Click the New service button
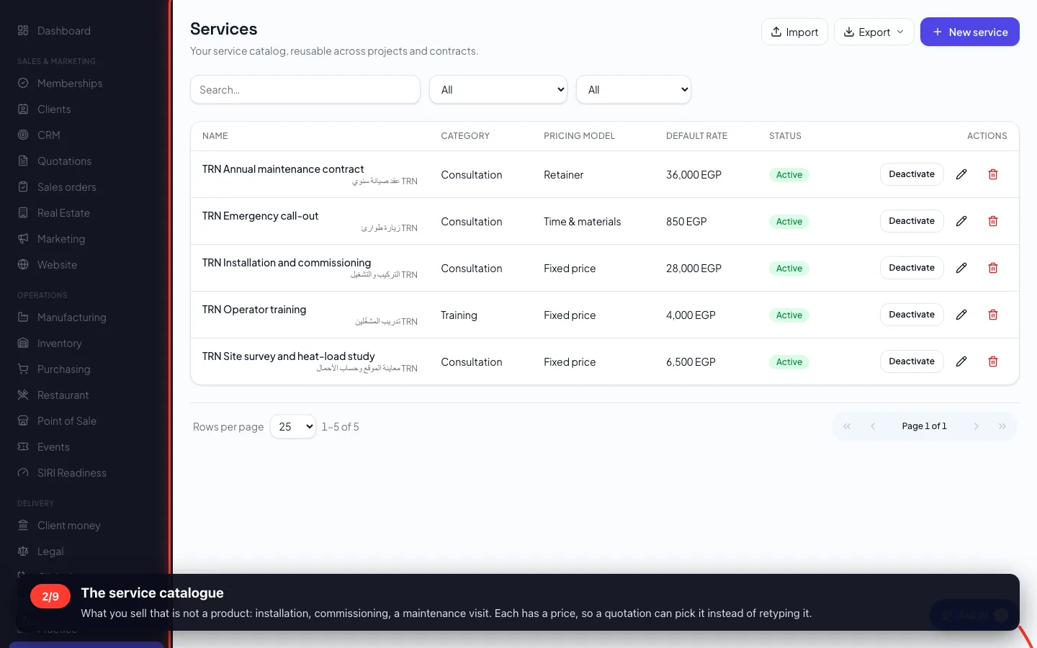 click(969, 32)
